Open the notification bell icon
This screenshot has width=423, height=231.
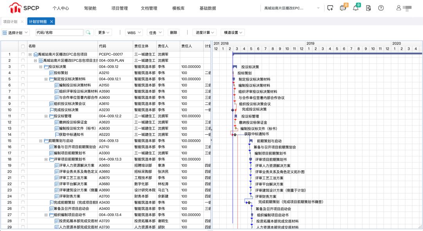(x=356, y=7)
